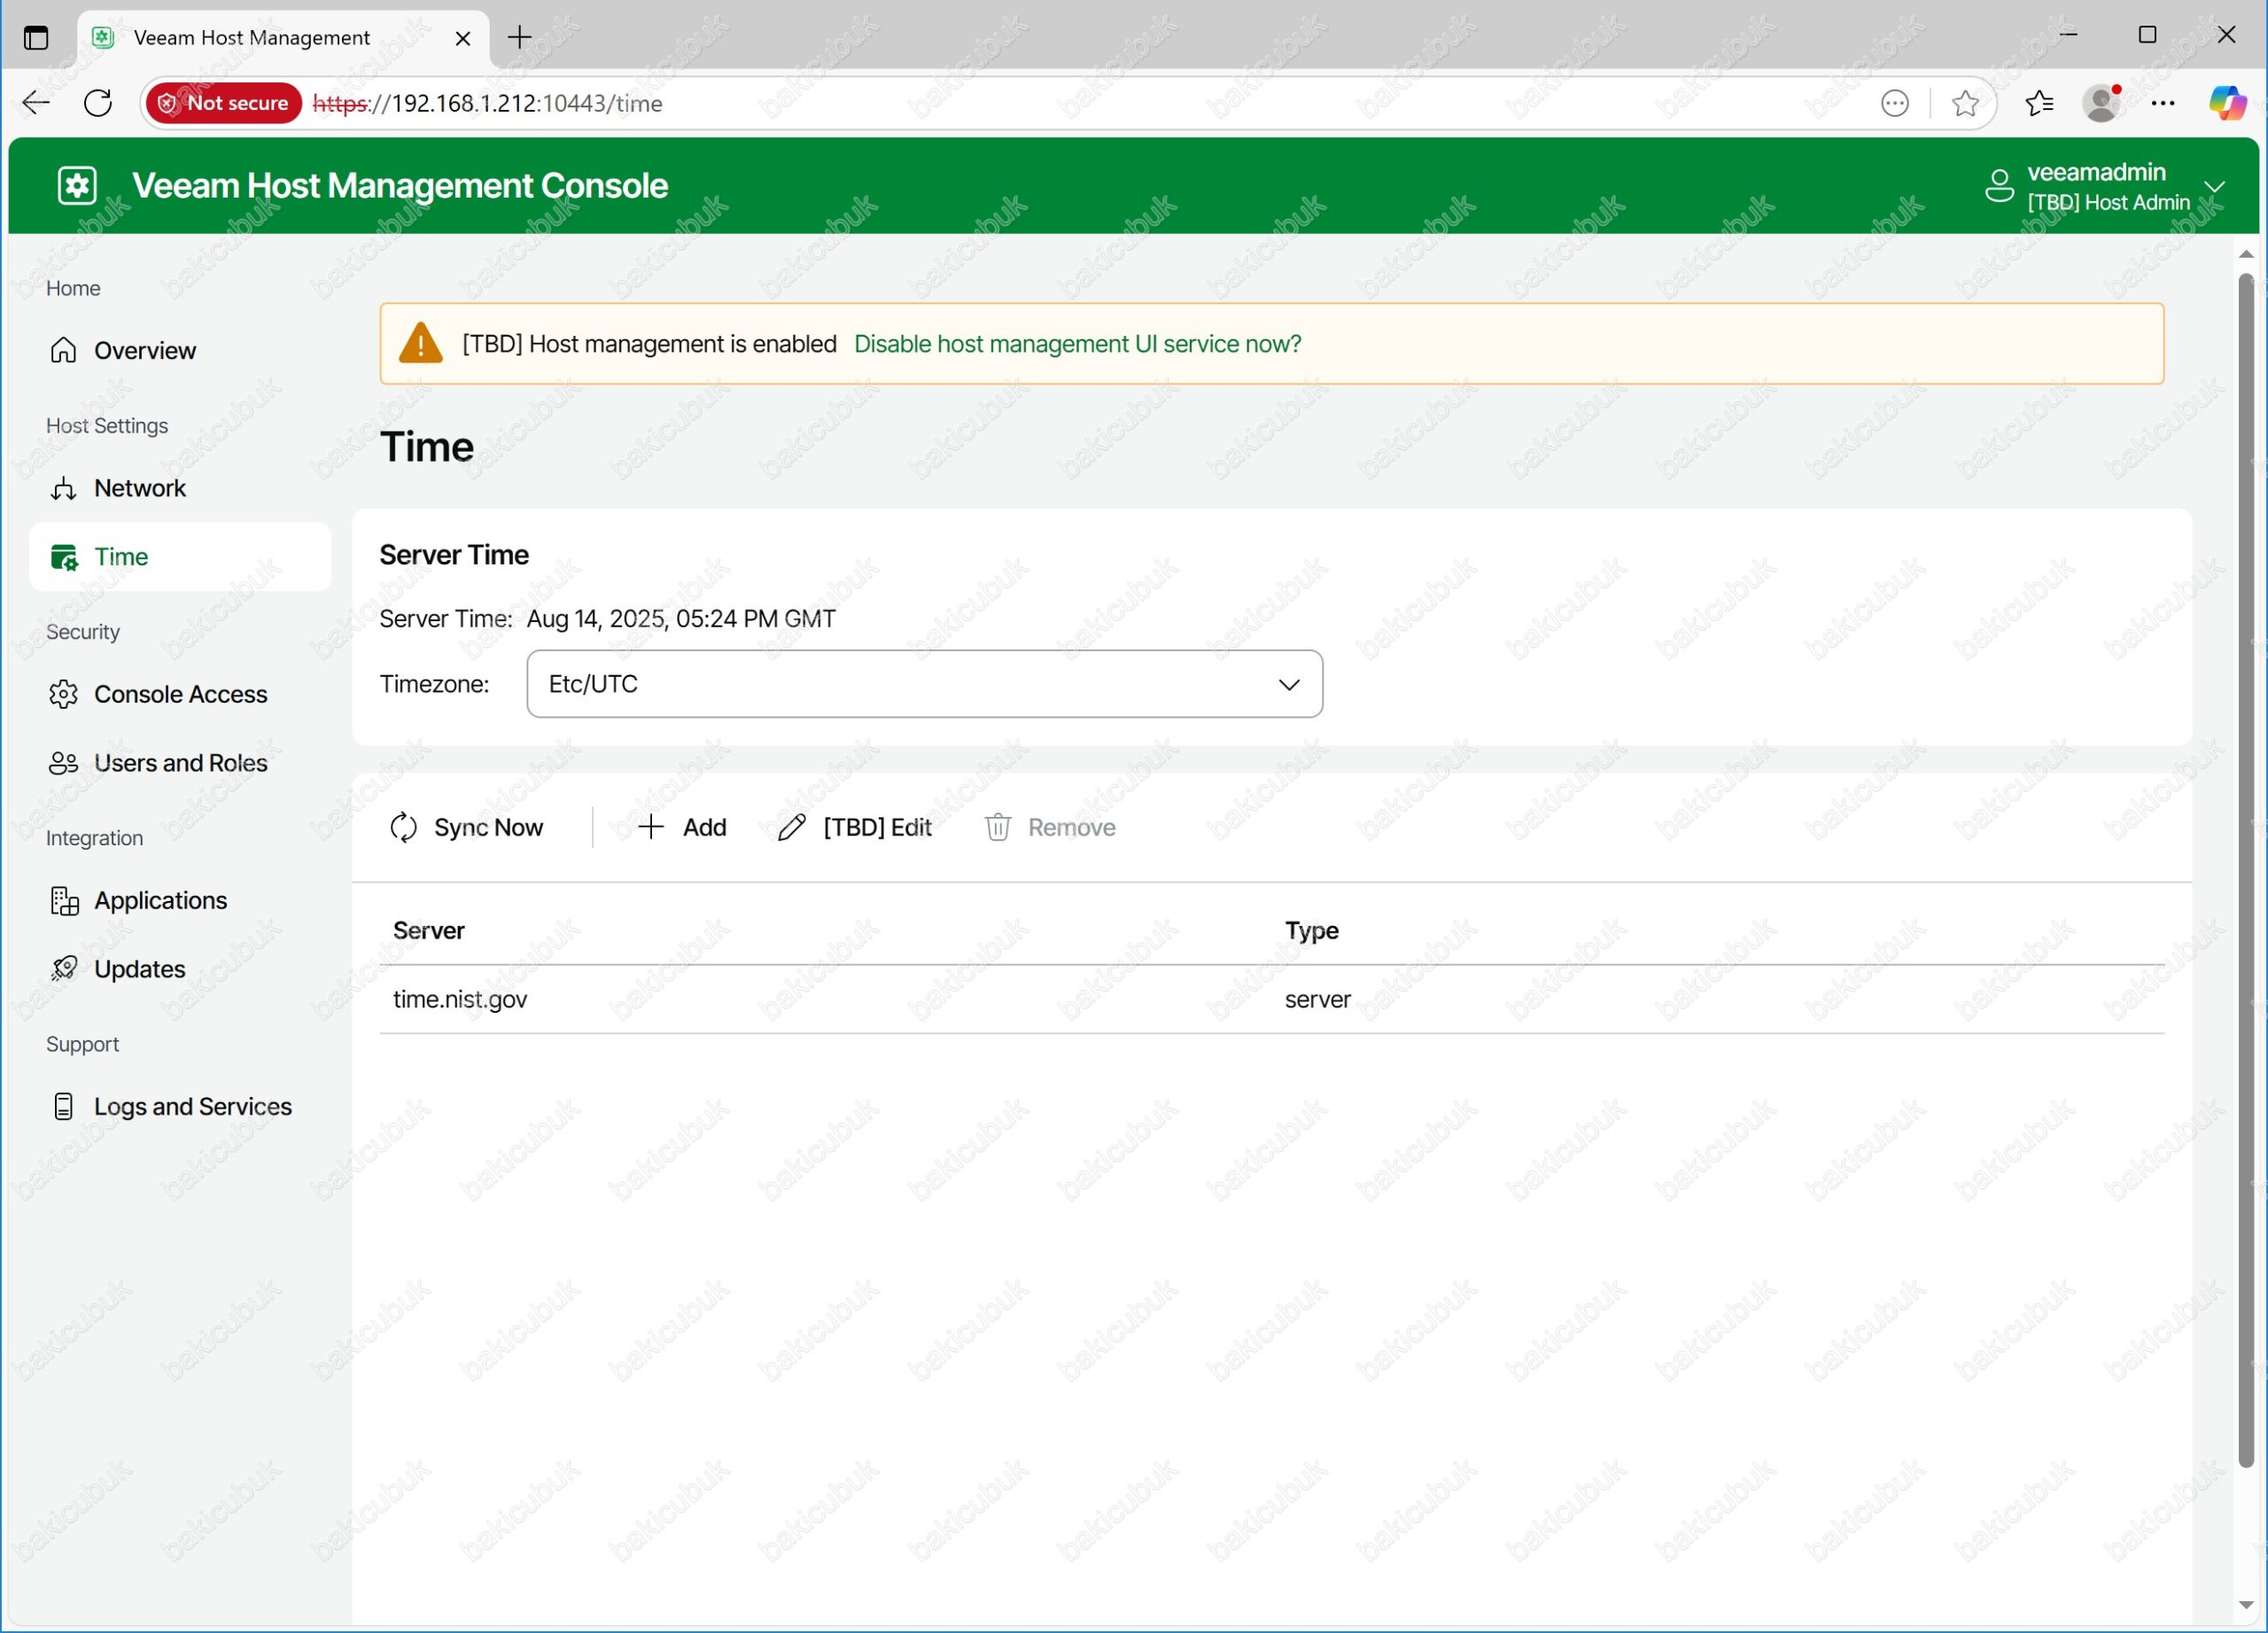
Task: Click the Updates rocket icon
Action: [x=63, y=969]
